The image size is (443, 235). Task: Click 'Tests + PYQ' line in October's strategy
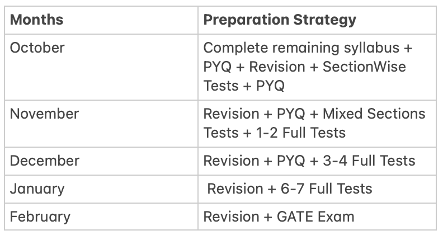coord(244,86)
